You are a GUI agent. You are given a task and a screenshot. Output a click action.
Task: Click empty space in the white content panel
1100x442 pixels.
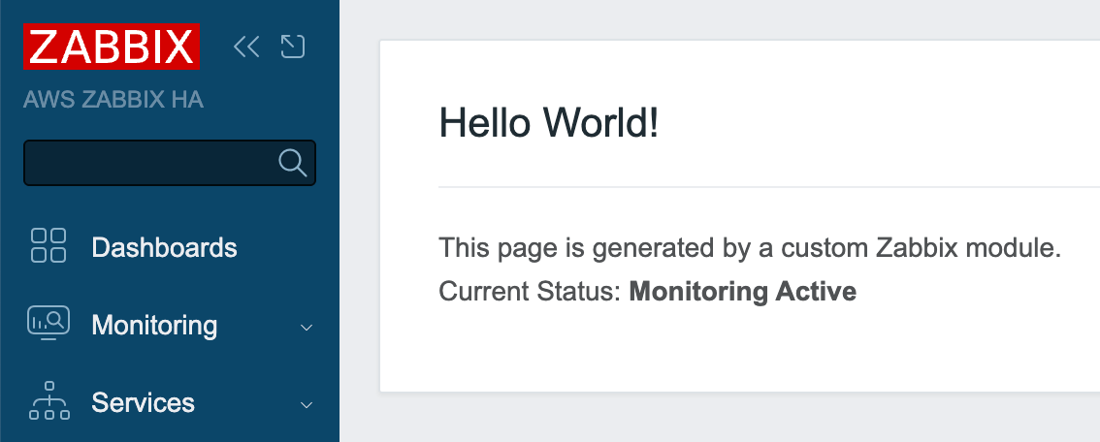[x=737, y=349]
